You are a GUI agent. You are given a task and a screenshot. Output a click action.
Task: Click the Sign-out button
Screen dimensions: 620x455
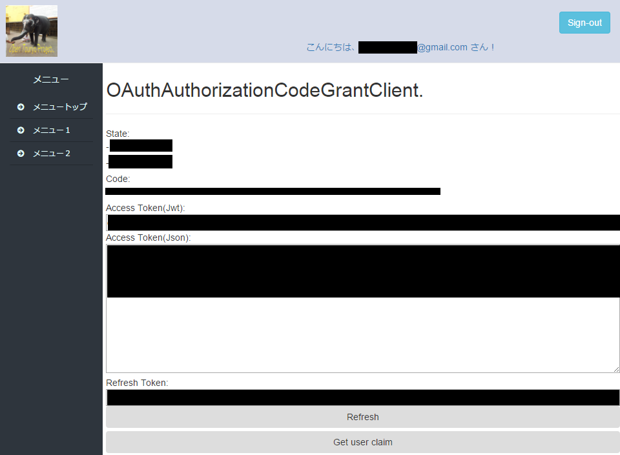(584, 22)
